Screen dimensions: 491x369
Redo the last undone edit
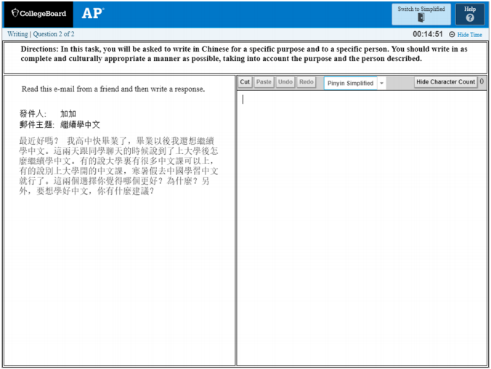click(307, 82)
